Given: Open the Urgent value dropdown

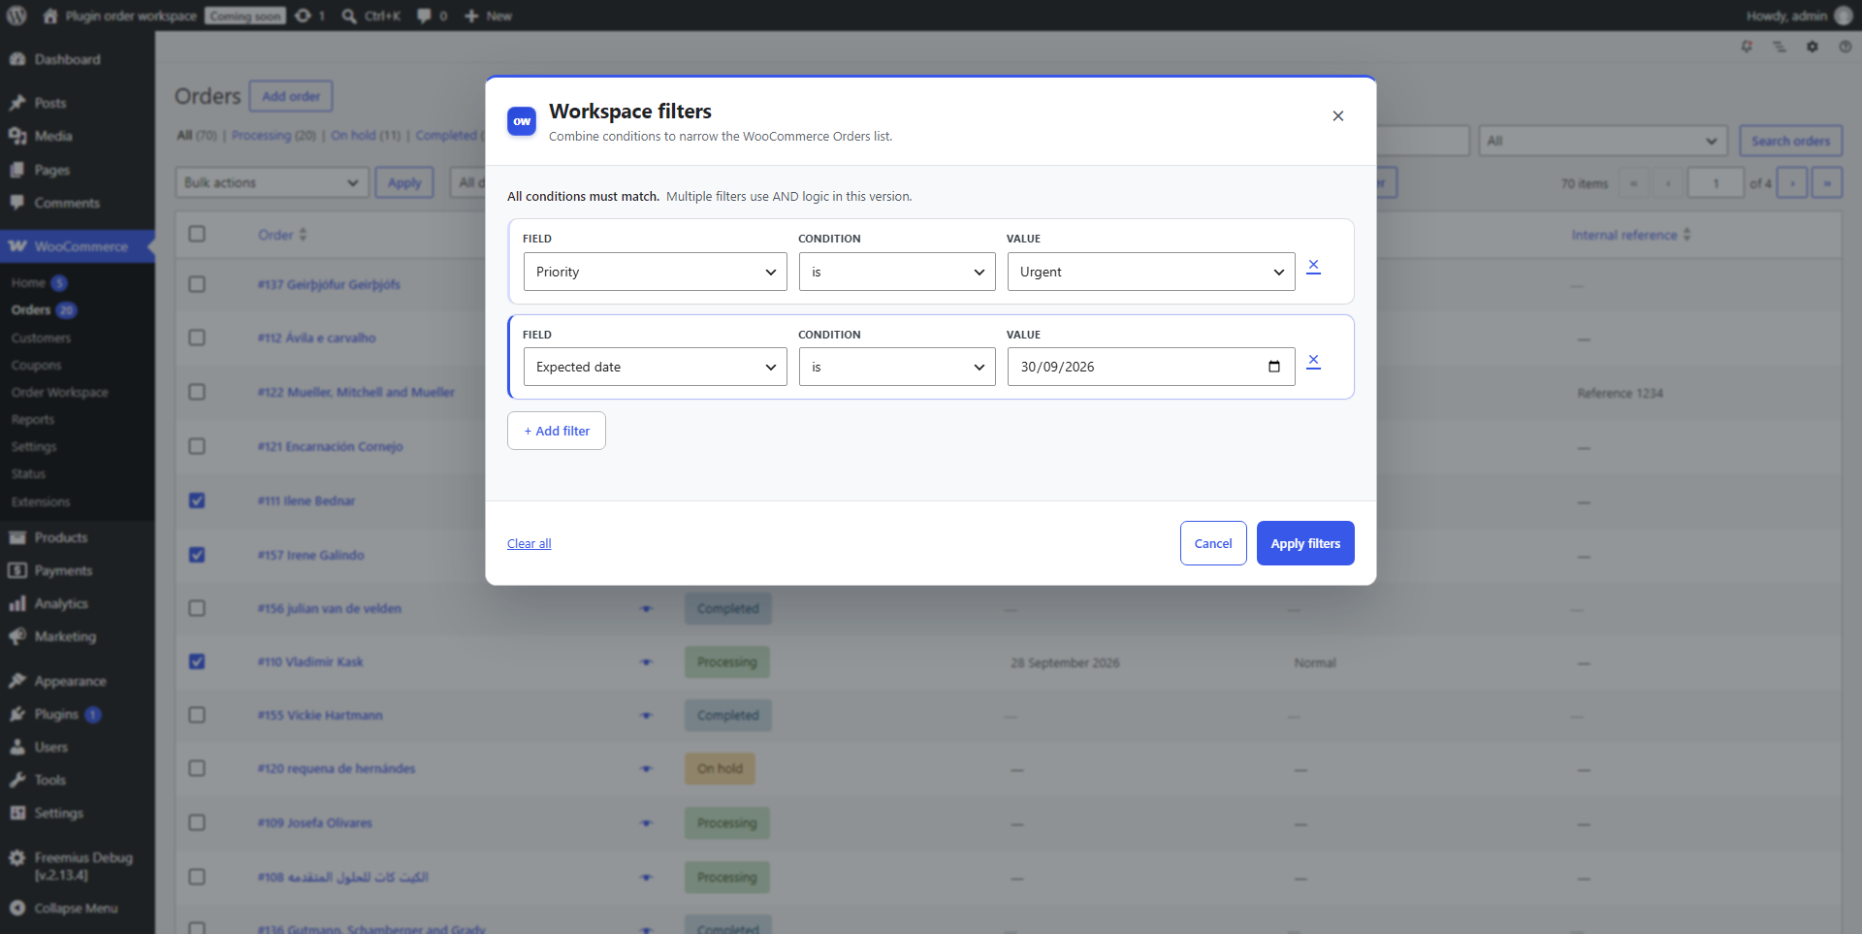Looking at the screenshot, I should point(1151,272).
